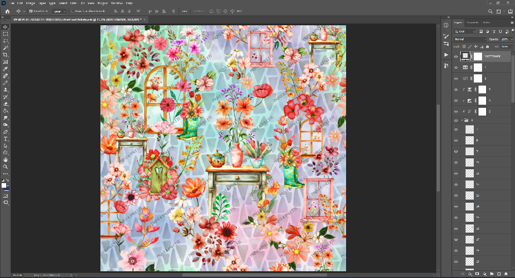Screen dimensions: 515x278
Task: Select the Crop tool
Action: click(6, 55)
